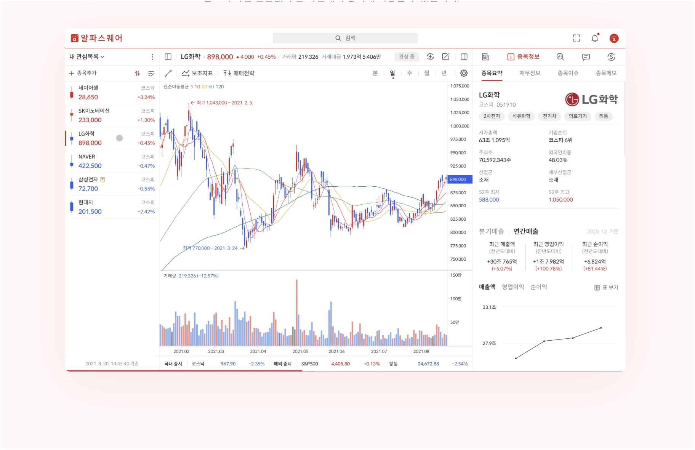Open the news panel icon
Viewport: 695px width, 450px height.
tap(485, 57)
